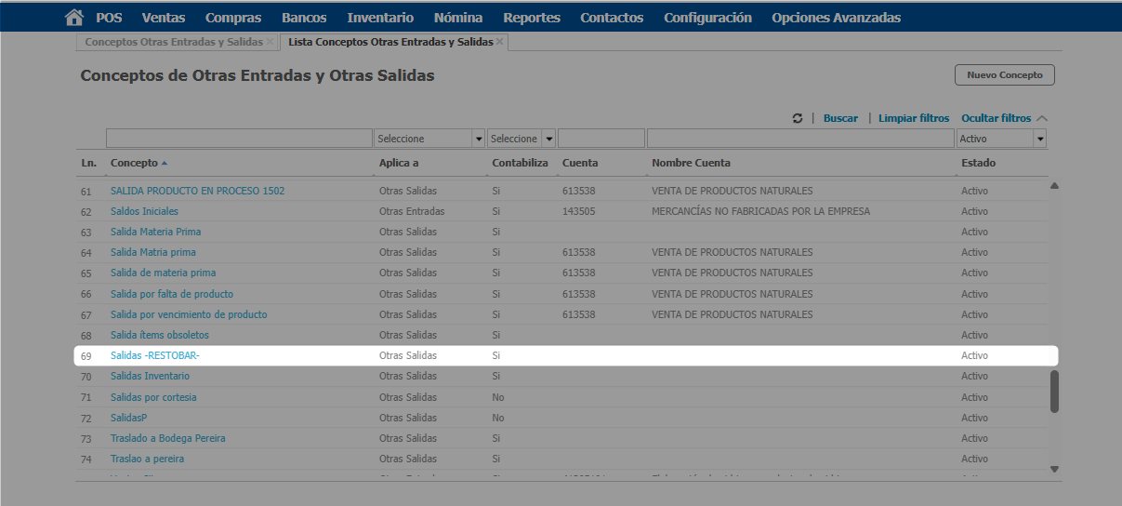Open the Aplica a filter dropdown
The image size is (1122, 506).
coord(479,139)
